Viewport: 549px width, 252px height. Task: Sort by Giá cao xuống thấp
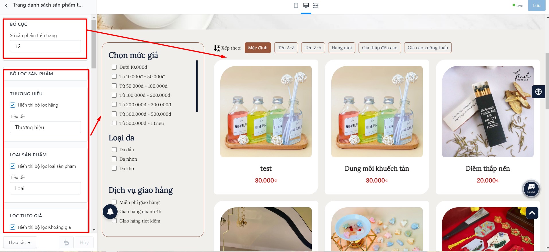pos(428,48)
